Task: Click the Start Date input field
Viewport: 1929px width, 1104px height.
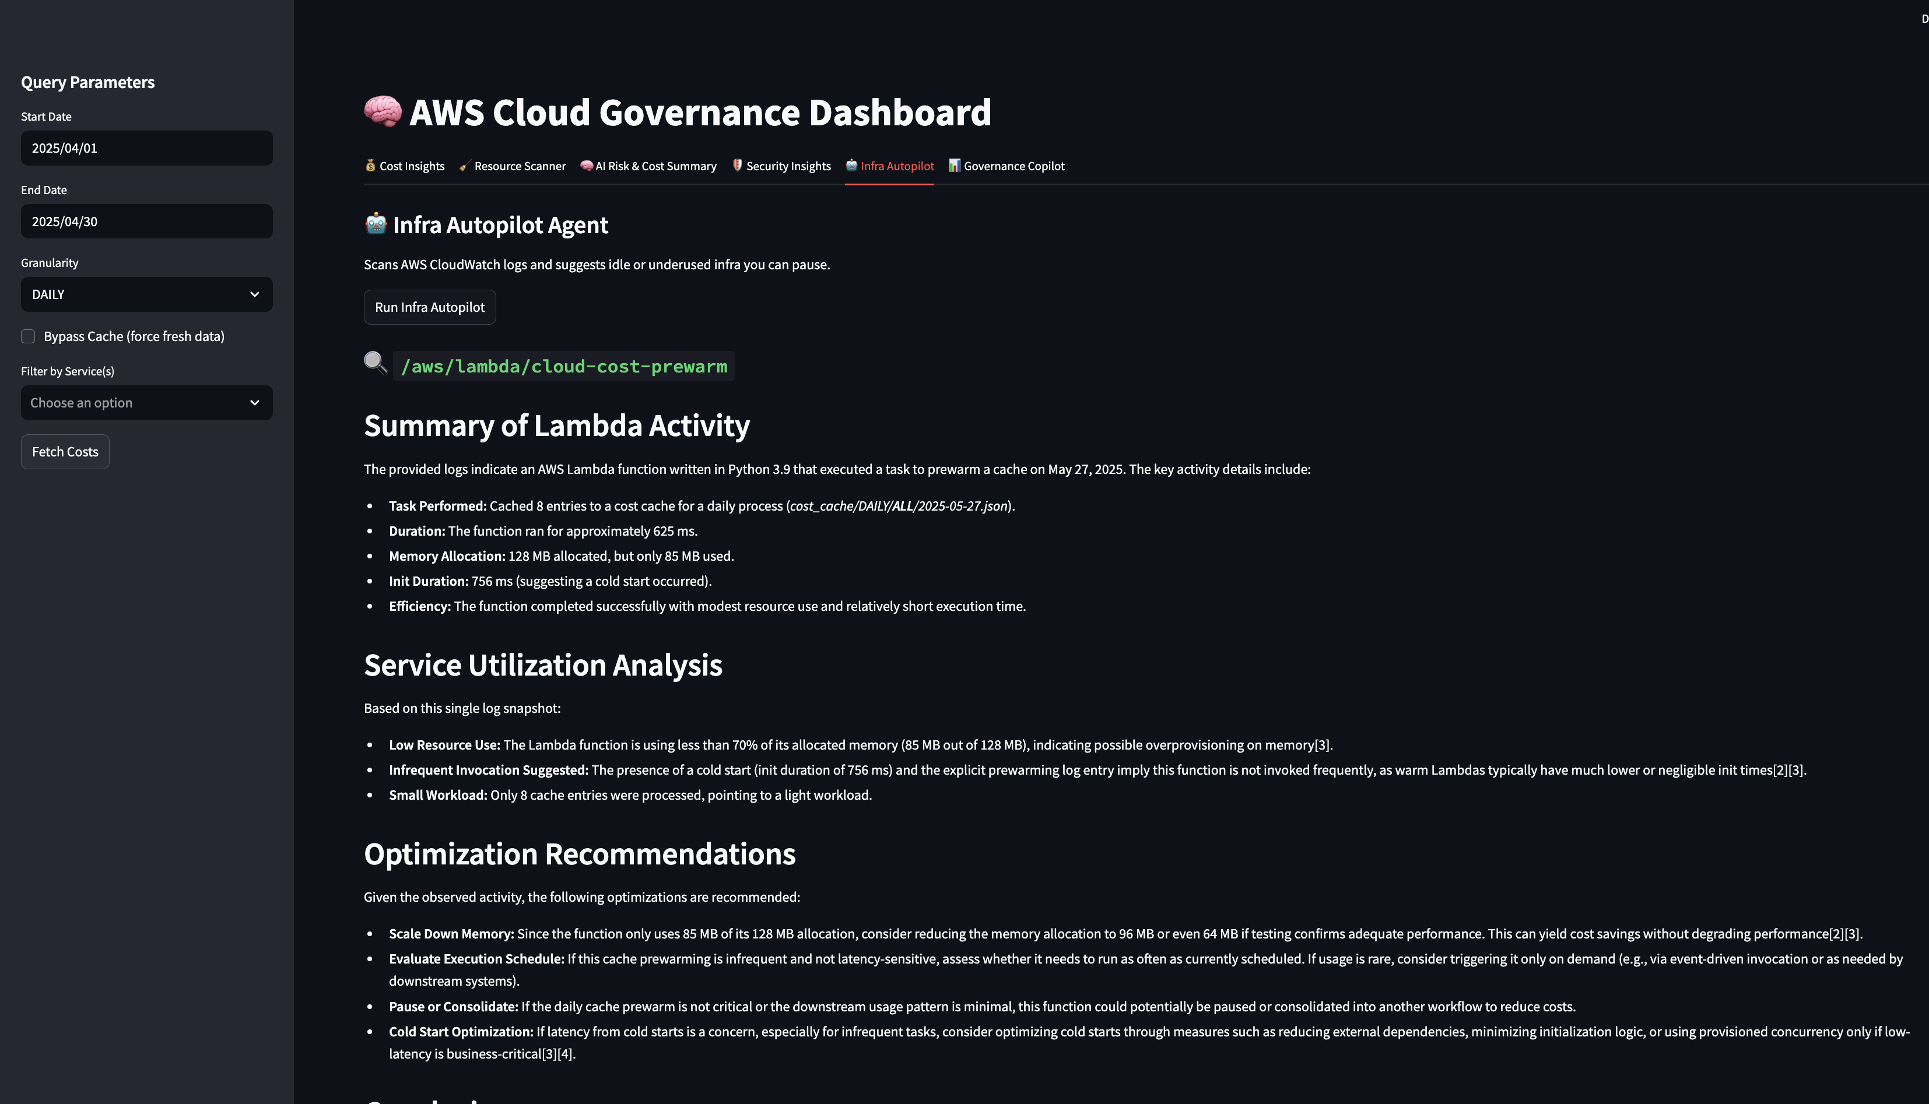Action: pos(146,148)
